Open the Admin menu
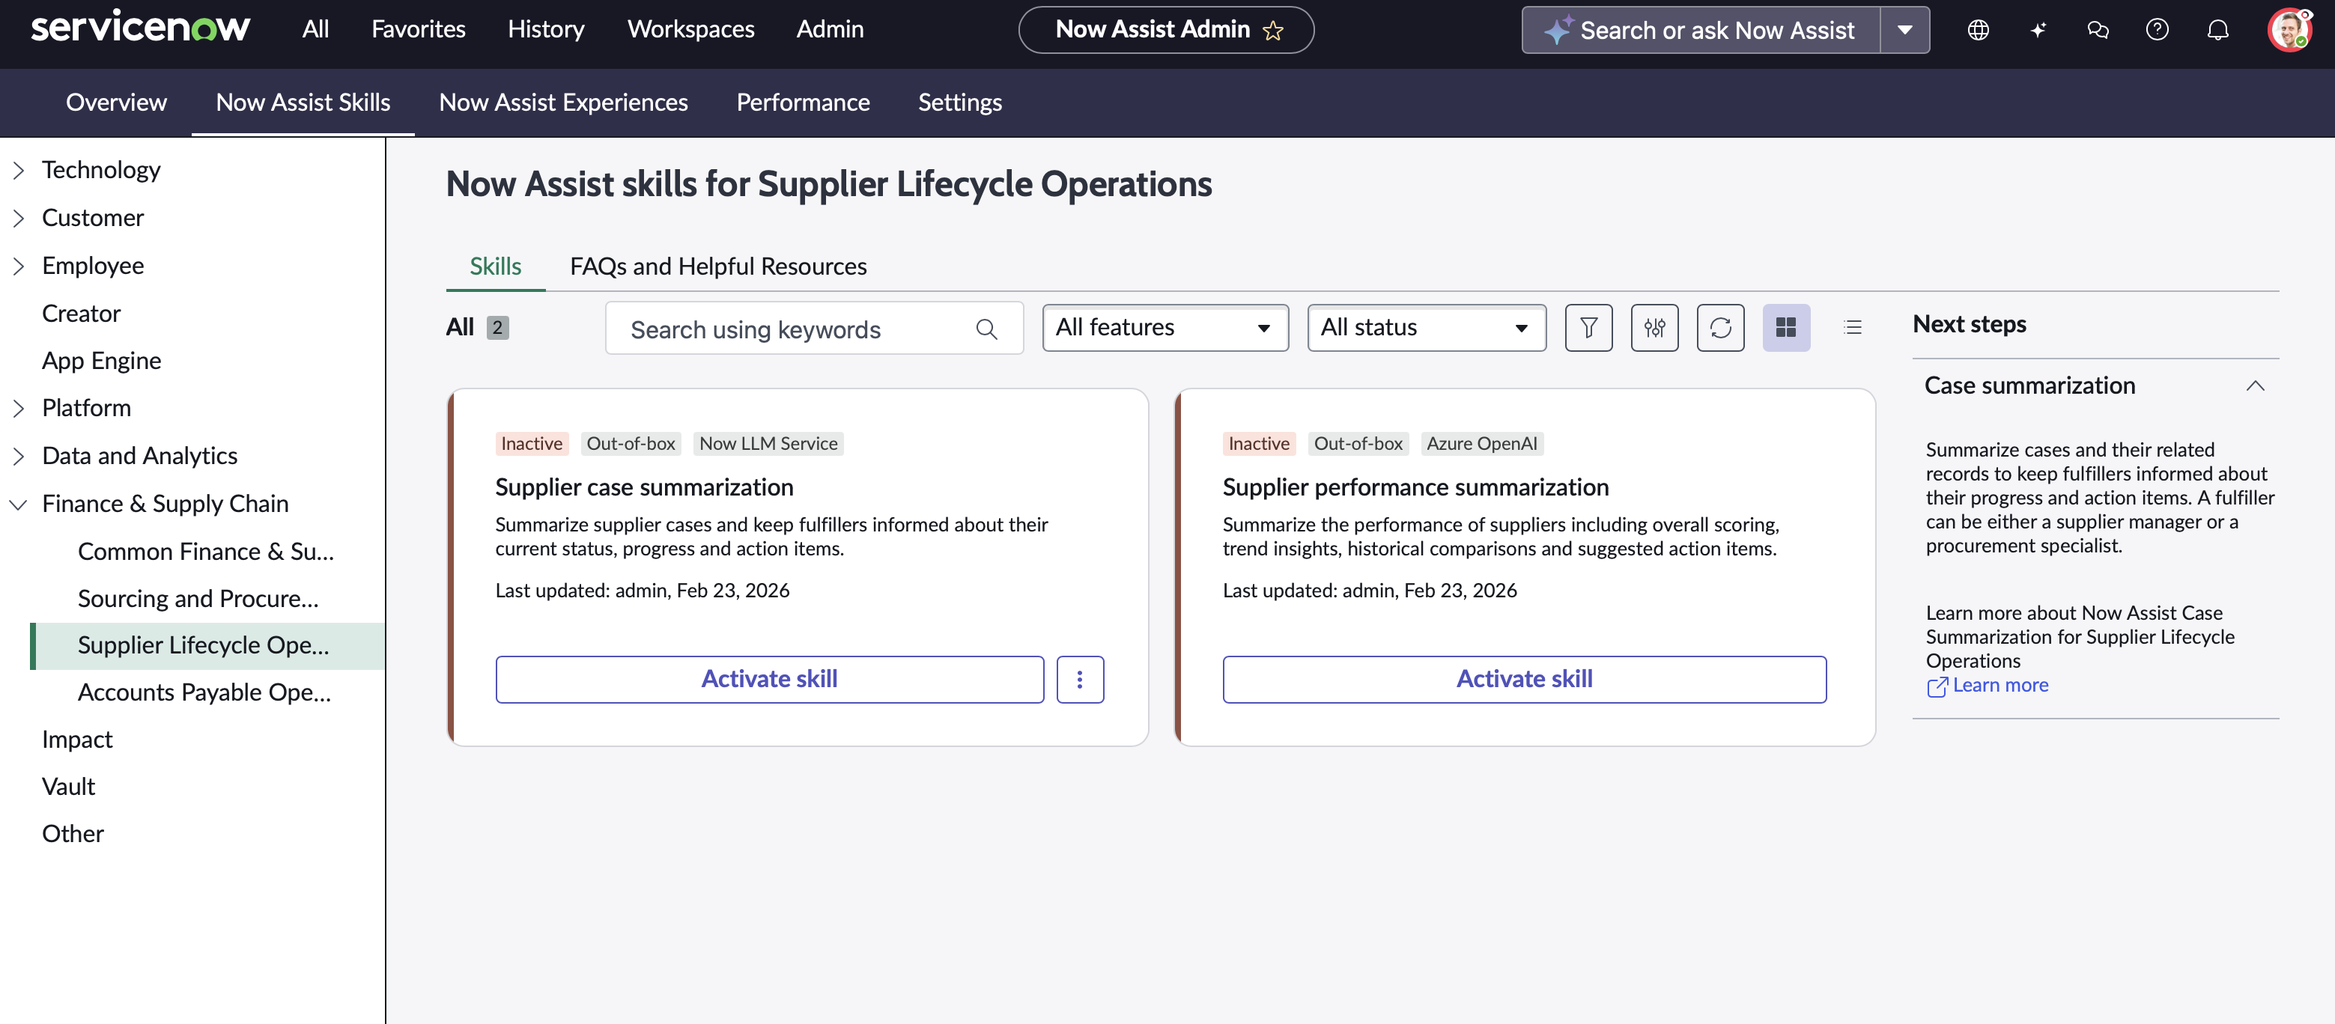The width and height of the screenshot is (2335, 1024). click(x=830, y=29)
